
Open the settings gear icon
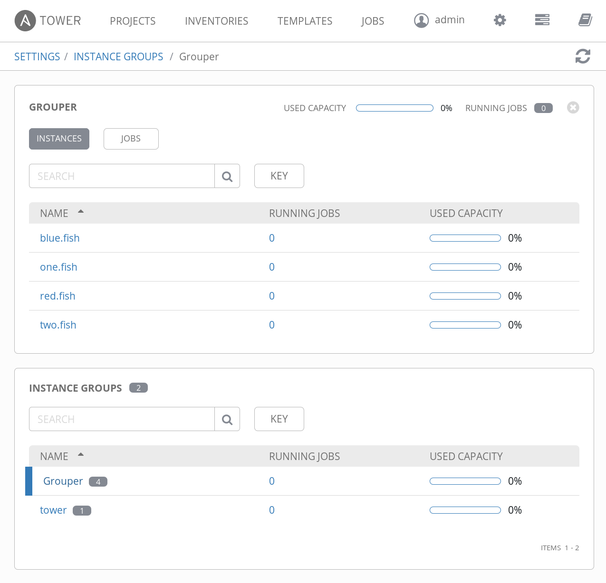tap(500, 20)
